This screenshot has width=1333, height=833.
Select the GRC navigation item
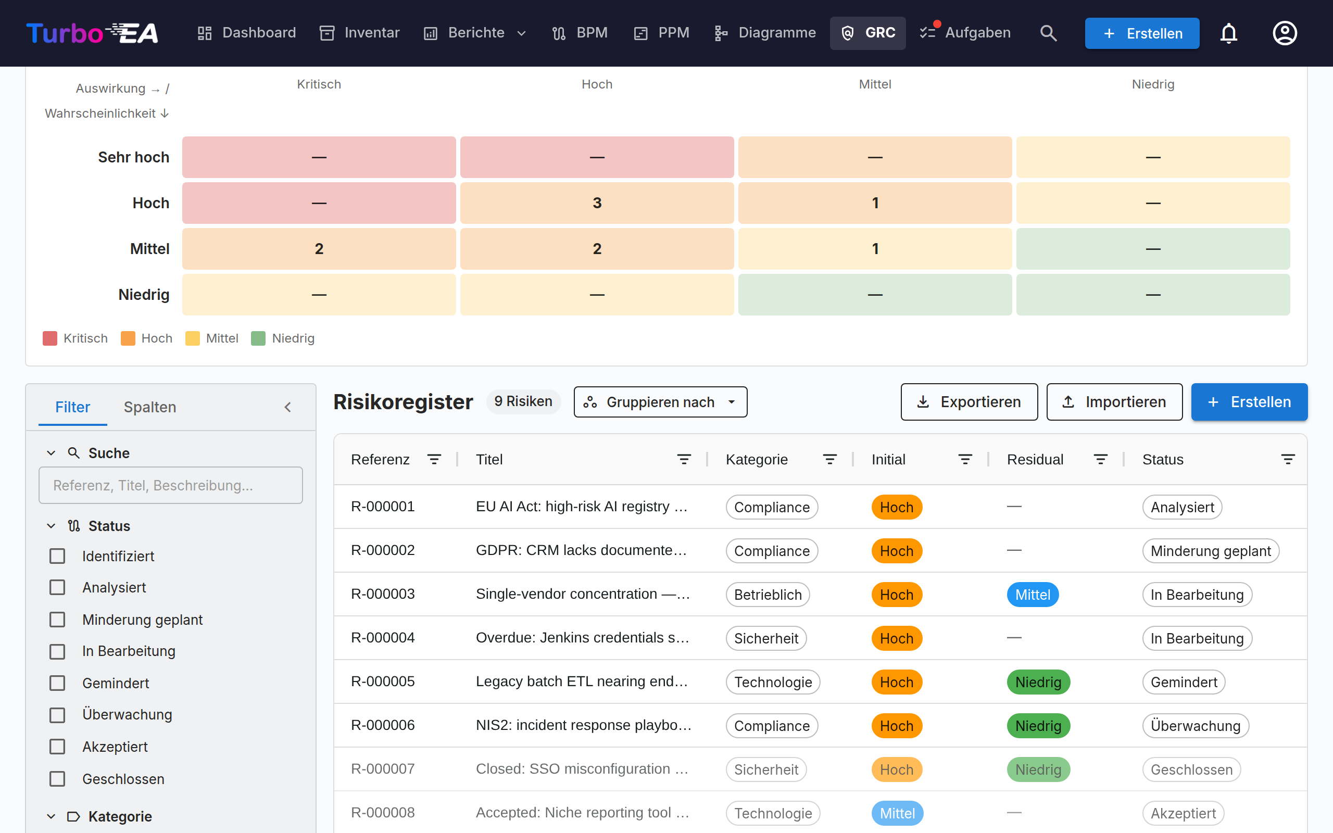867,33
